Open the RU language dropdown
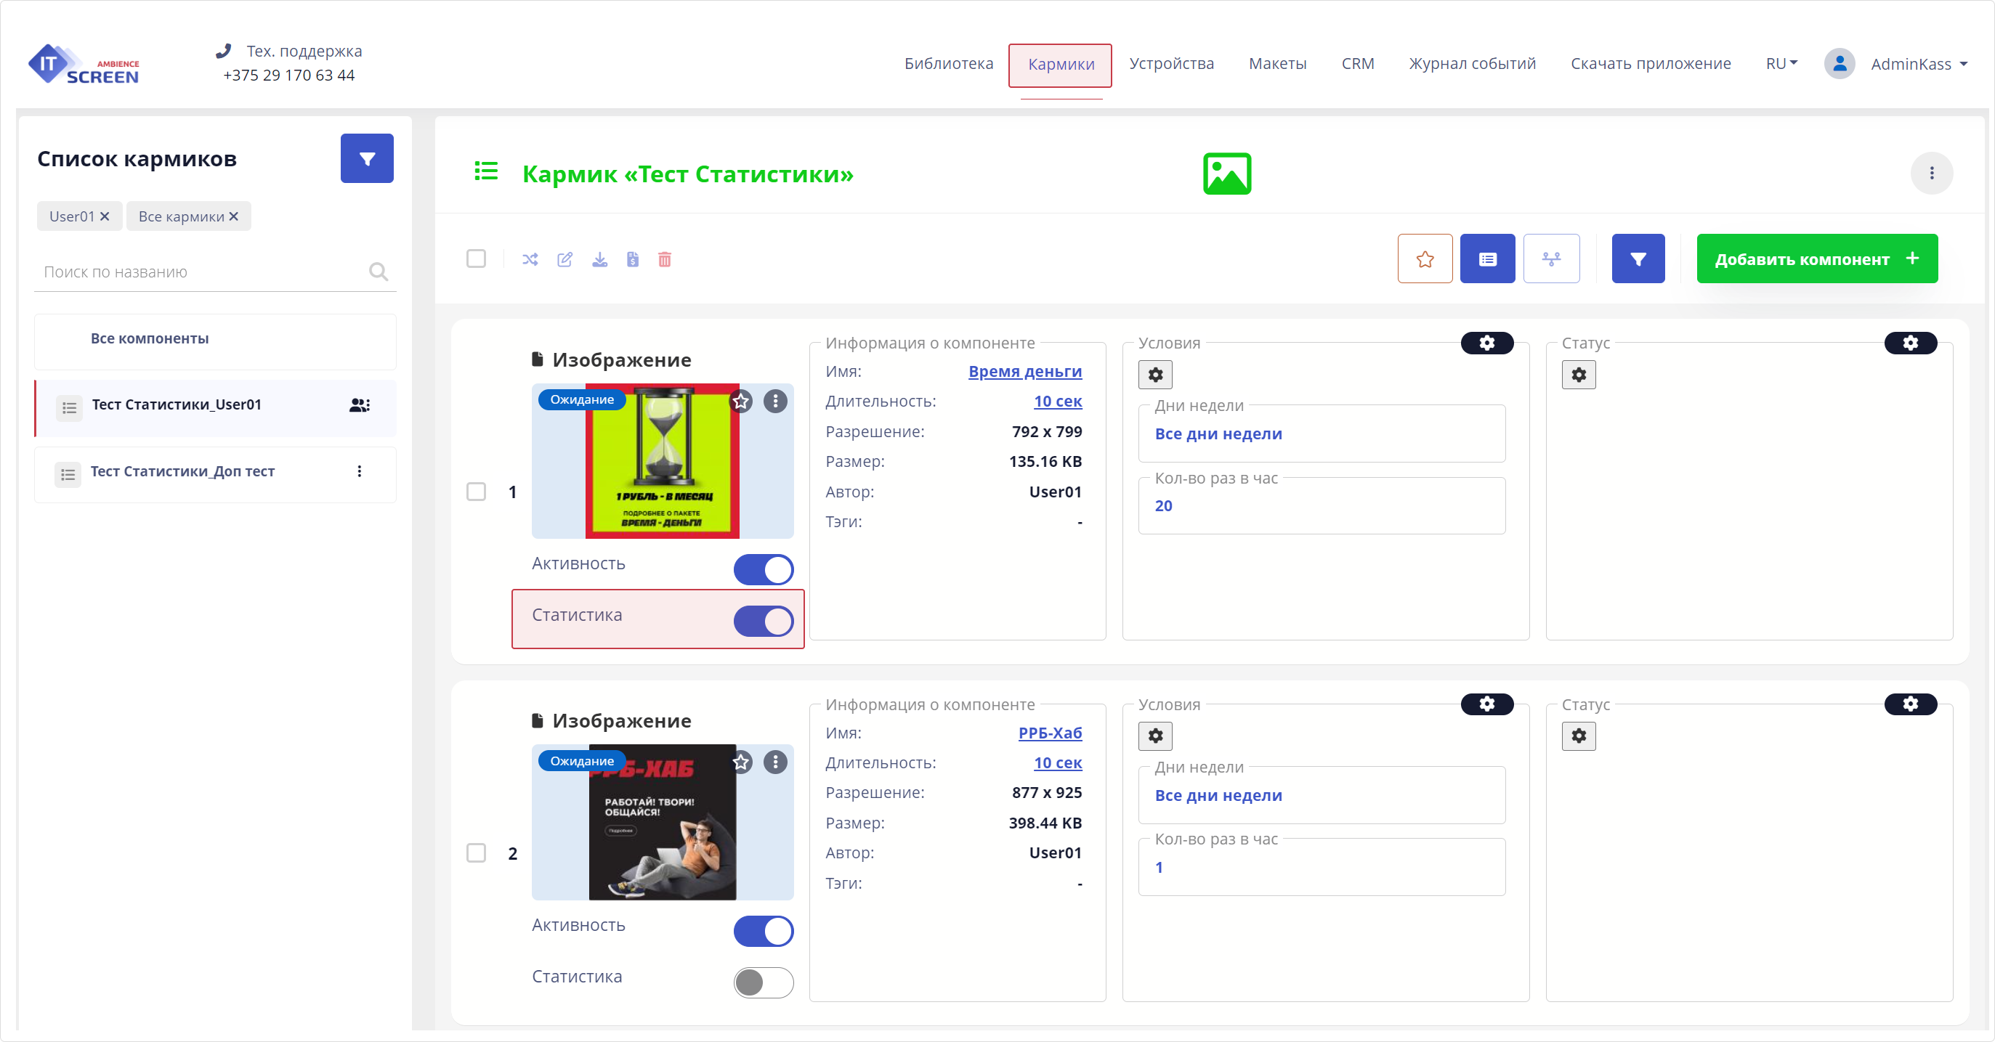This screenshot has height=1042, width=1995. (x=1781, y=63)
